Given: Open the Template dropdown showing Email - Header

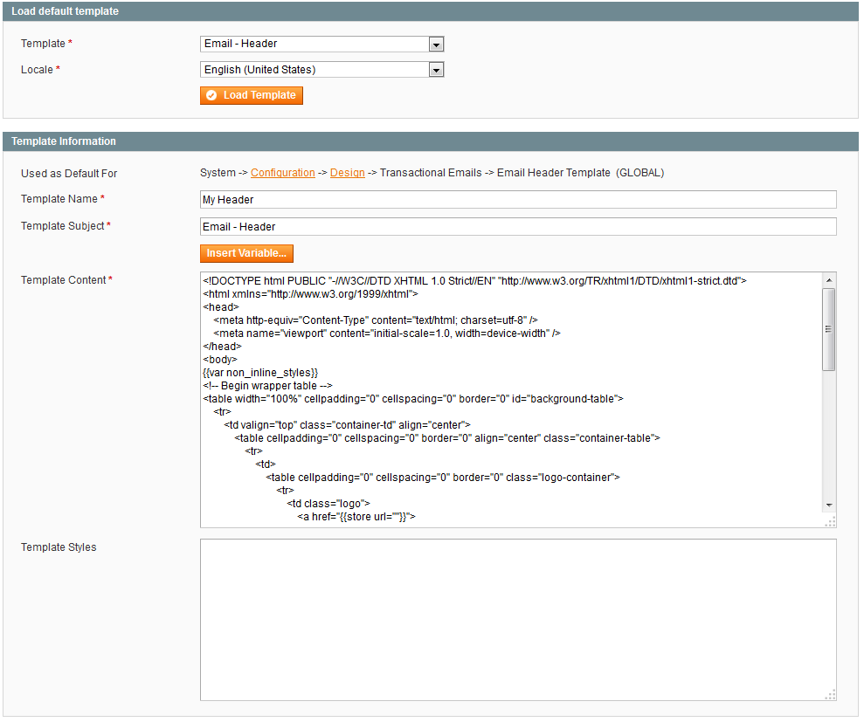Looking at the screenshot, I should (x=322, y=44).
